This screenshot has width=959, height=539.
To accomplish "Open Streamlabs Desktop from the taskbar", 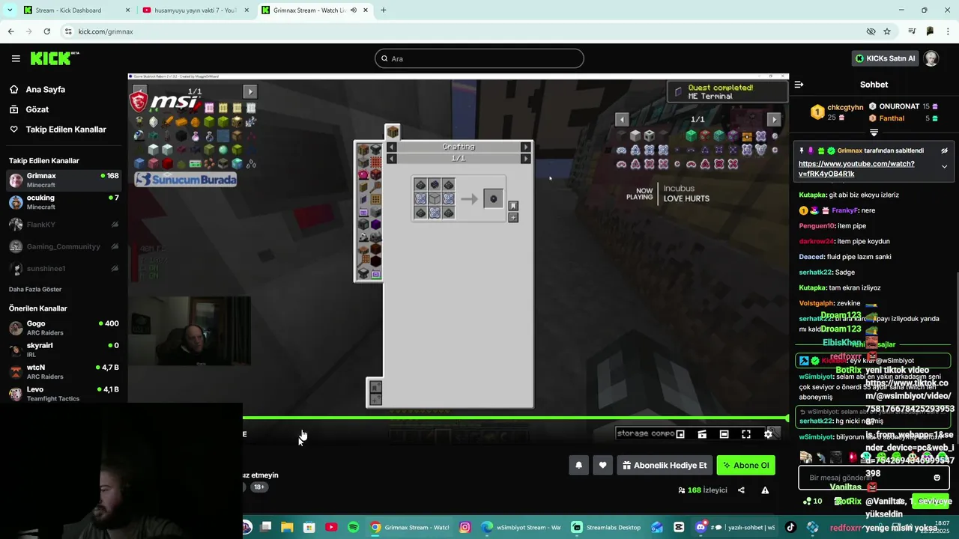I will click(x=606, y=527).
